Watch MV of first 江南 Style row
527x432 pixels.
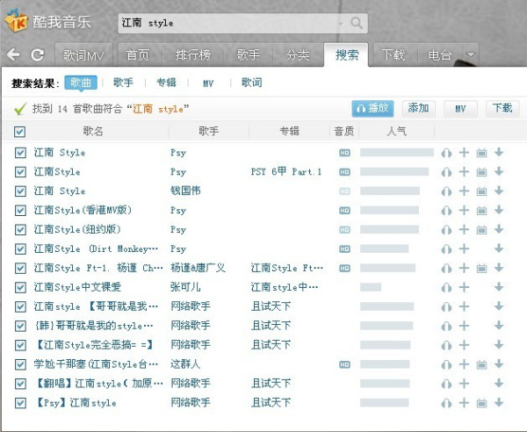click(481, 153)
